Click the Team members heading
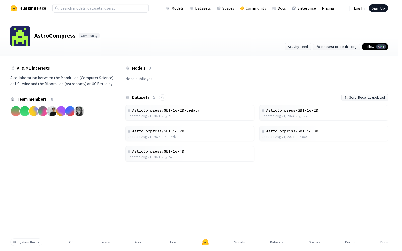 pyautogui.click(x=32, y=99)
